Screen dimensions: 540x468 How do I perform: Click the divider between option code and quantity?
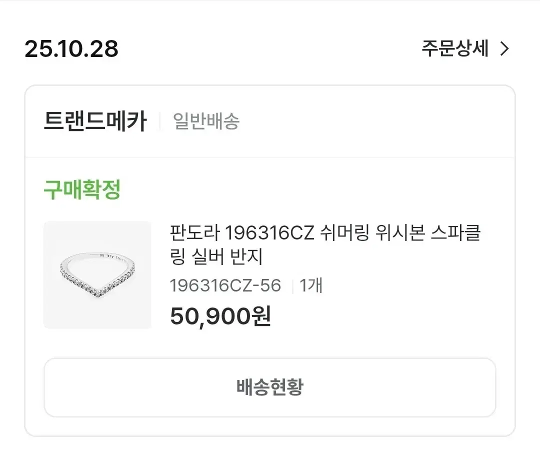292,286
